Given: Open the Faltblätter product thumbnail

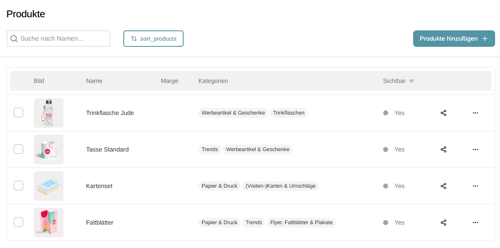Looking at the screenshot, I should click(x=49, y=223).
